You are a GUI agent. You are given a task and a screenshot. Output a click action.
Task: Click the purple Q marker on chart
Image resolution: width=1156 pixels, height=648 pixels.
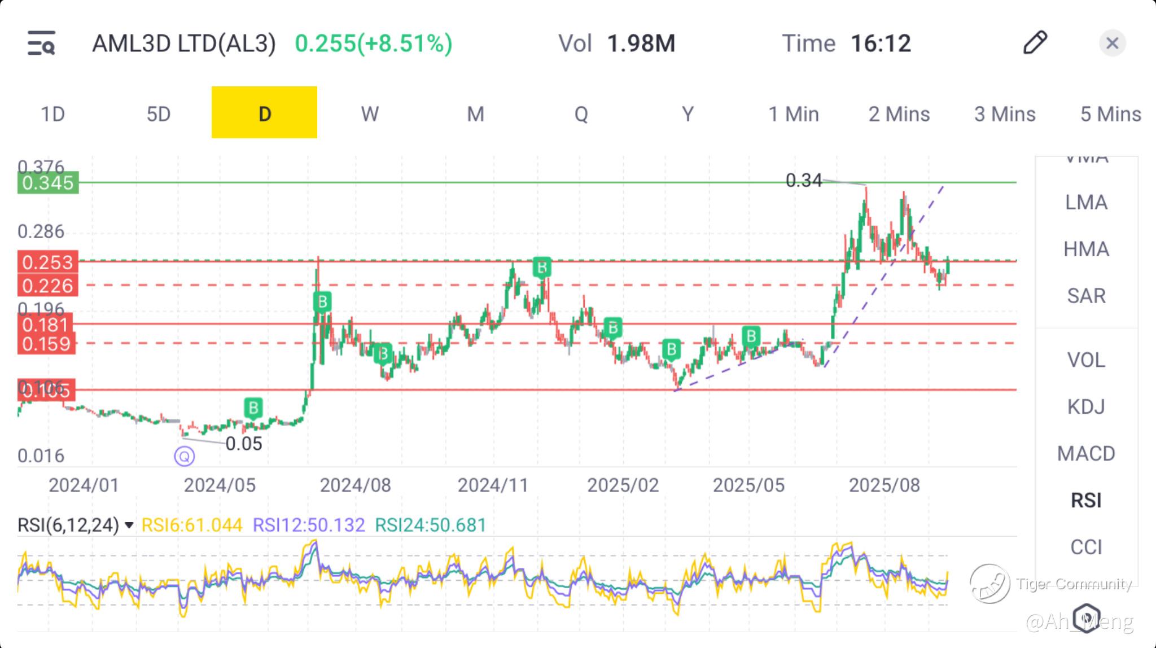coord(184,456)
